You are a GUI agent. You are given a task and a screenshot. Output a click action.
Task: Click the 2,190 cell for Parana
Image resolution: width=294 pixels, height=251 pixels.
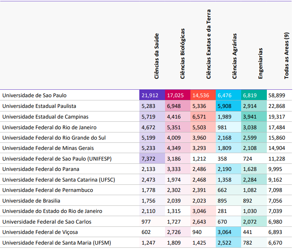pyautogui.click(x=228, y=169)
